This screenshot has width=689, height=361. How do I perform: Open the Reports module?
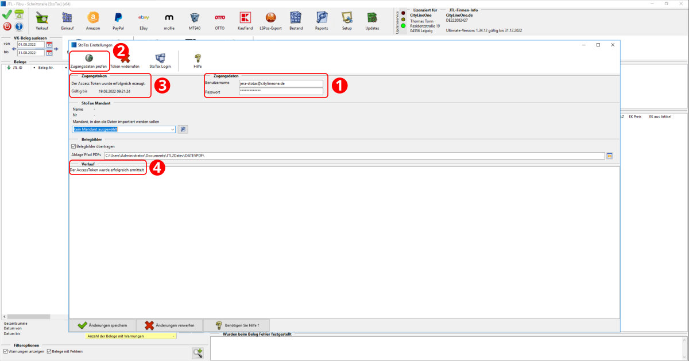(x=322, y=20)
